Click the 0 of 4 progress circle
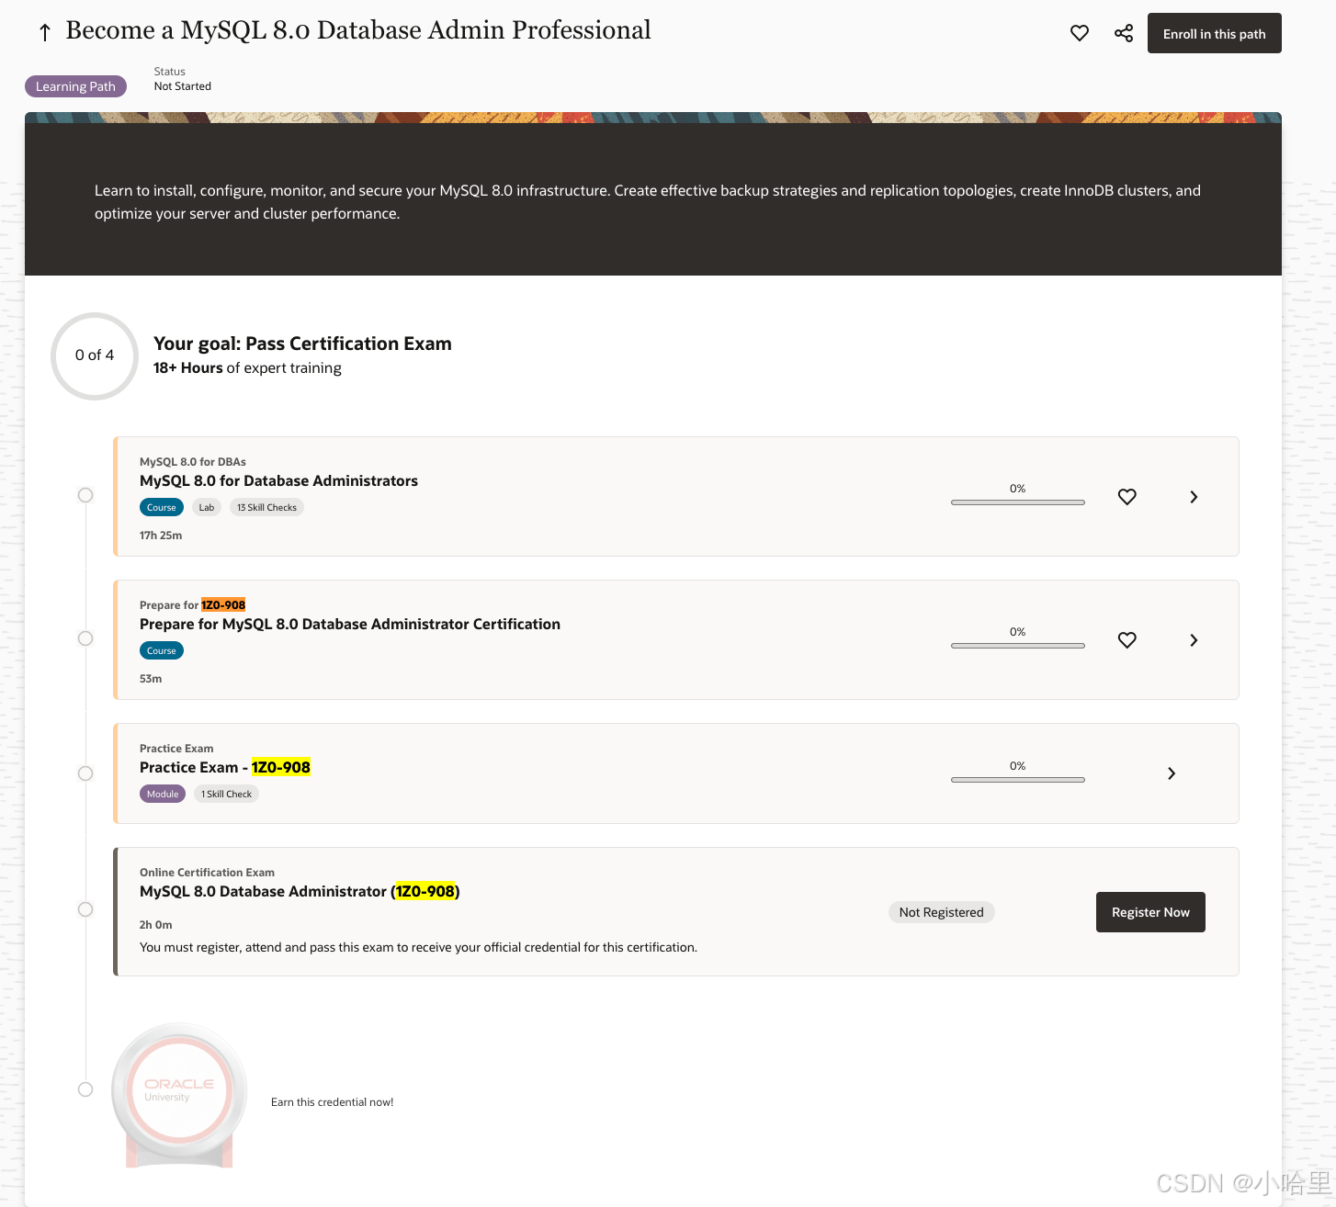1336x1207 pixels. click(x=95, y=355)
